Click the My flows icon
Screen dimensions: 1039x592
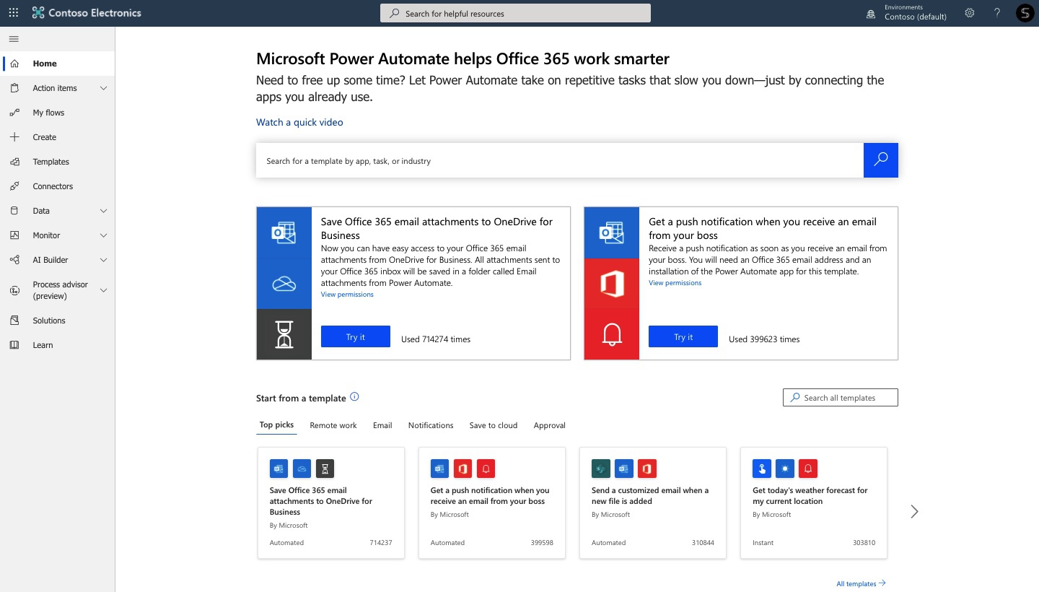coord(14,113)
